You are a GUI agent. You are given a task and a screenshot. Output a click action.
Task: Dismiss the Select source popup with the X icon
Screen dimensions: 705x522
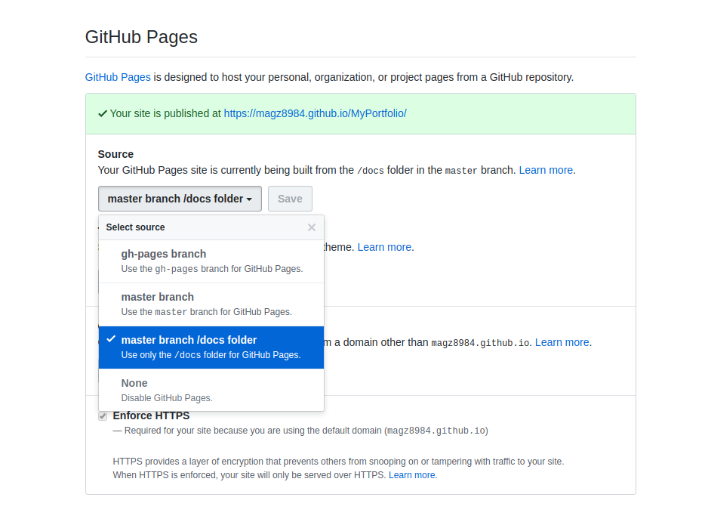311,227
